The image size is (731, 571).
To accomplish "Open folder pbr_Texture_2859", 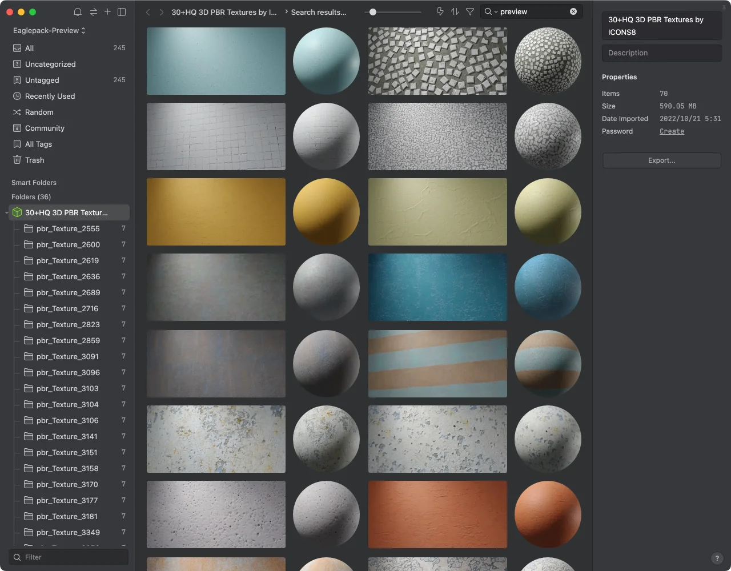I will click(x=69, y=340).
